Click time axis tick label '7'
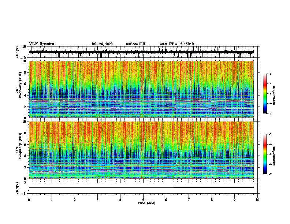The image size is (290, 224). tap(189, 200)
